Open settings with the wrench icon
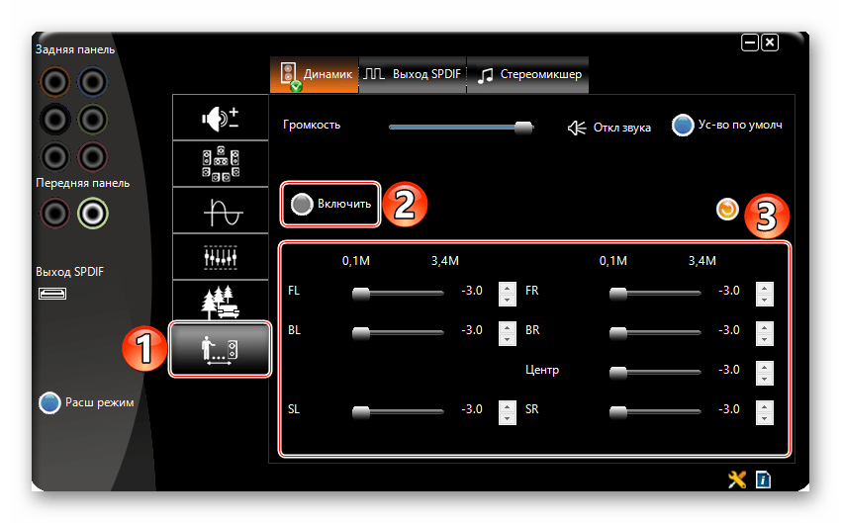841x523 pixels. click(736, 479)
